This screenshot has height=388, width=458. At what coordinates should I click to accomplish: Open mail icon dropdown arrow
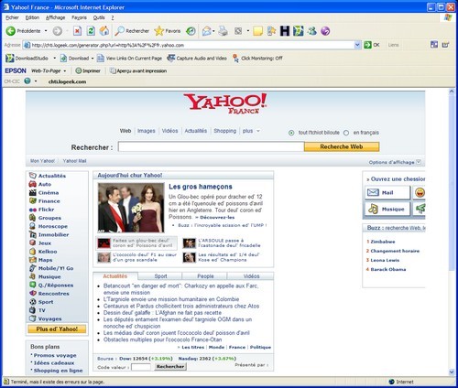pyautogui.click(x=213, y=31)
